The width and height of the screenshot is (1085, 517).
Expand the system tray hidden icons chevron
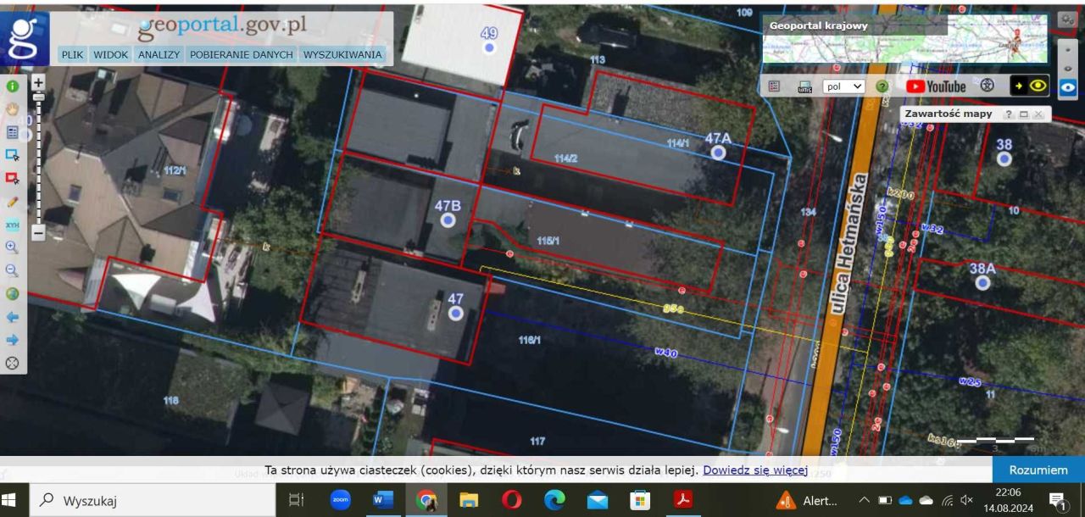point(865,500)
